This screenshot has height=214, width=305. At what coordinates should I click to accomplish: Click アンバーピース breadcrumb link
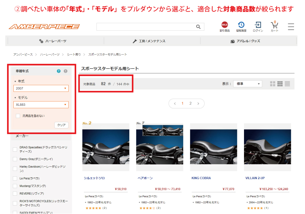pyautogui.click(x=23, y=55)
